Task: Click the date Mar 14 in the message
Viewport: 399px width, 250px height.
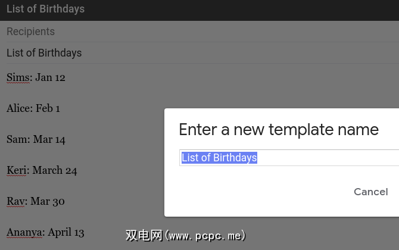Action: coord(51,139)
